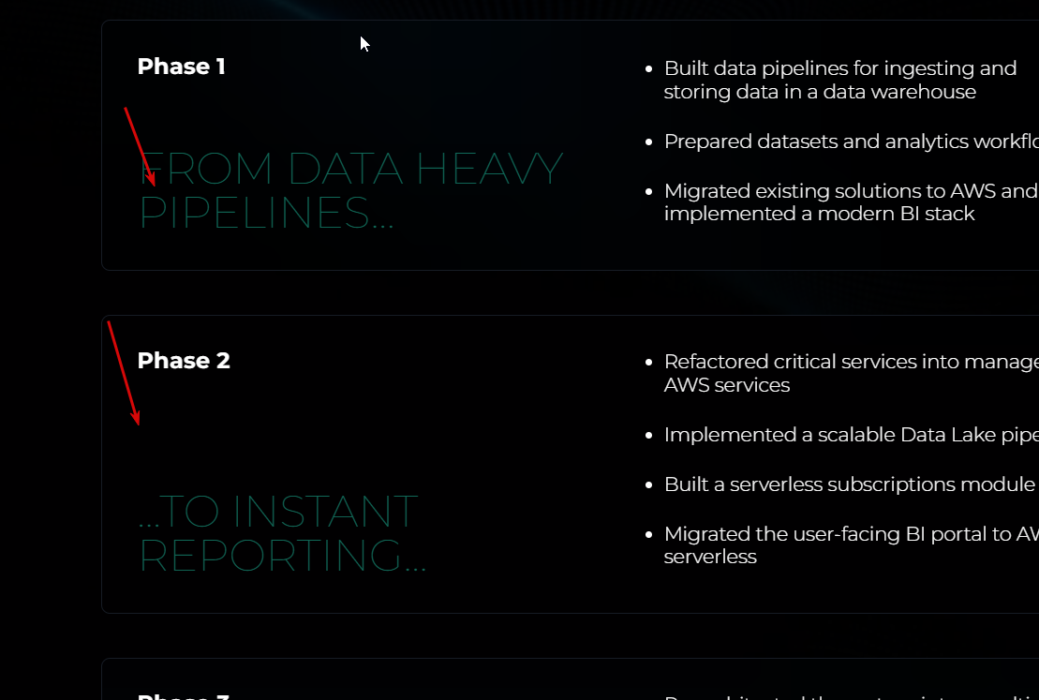Click the bullet dot before "Built a serverless"
Viewport: 1039px width, 700px height.
pyautogui.click(x=649, y=484)
